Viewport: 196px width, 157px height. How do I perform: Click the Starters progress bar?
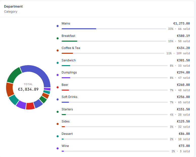[115, 115]
